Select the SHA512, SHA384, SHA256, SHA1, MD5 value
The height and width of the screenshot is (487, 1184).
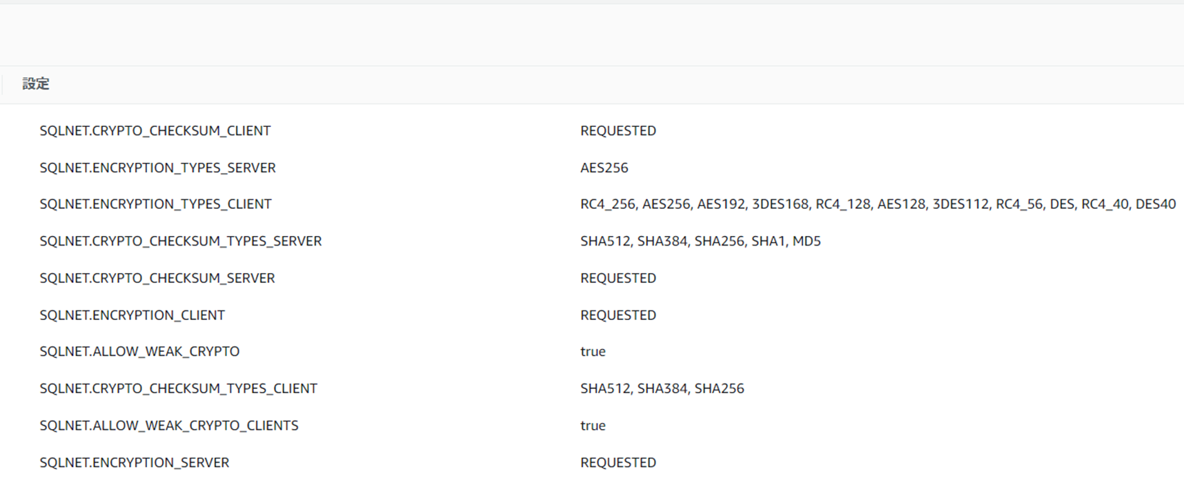pyautogui.click(x=700, y=241)
